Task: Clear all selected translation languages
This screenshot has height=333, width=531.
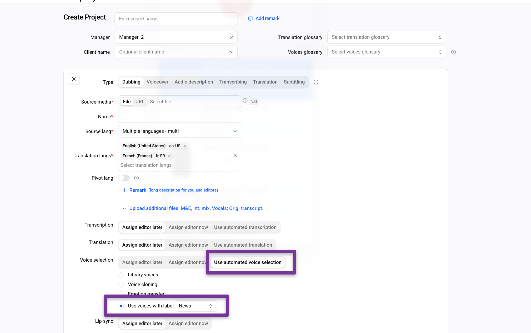Action: pos(235,155)
